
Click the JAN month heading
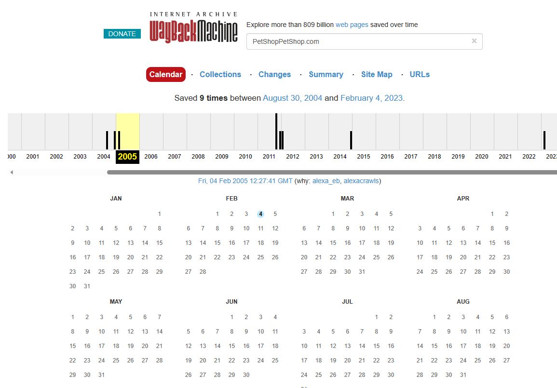[x=116, y=199]
